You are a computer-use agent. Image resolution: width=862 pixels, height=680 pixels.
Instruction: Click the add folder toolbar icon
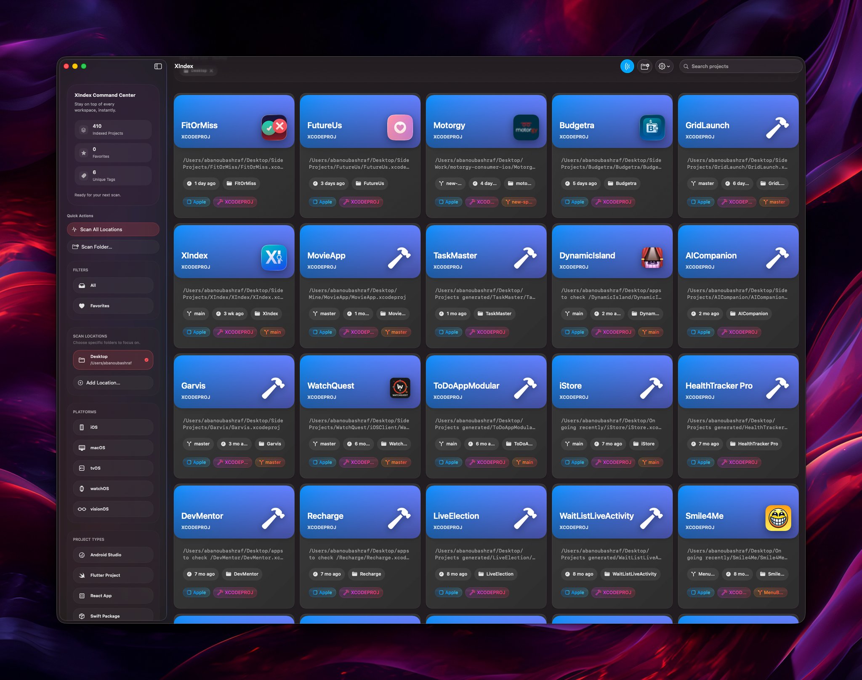[x=644, y=66]
